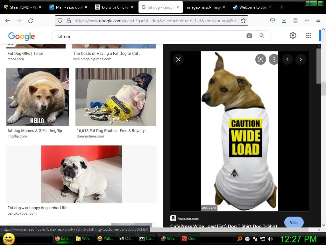Click the tenor.com source text

16,59
